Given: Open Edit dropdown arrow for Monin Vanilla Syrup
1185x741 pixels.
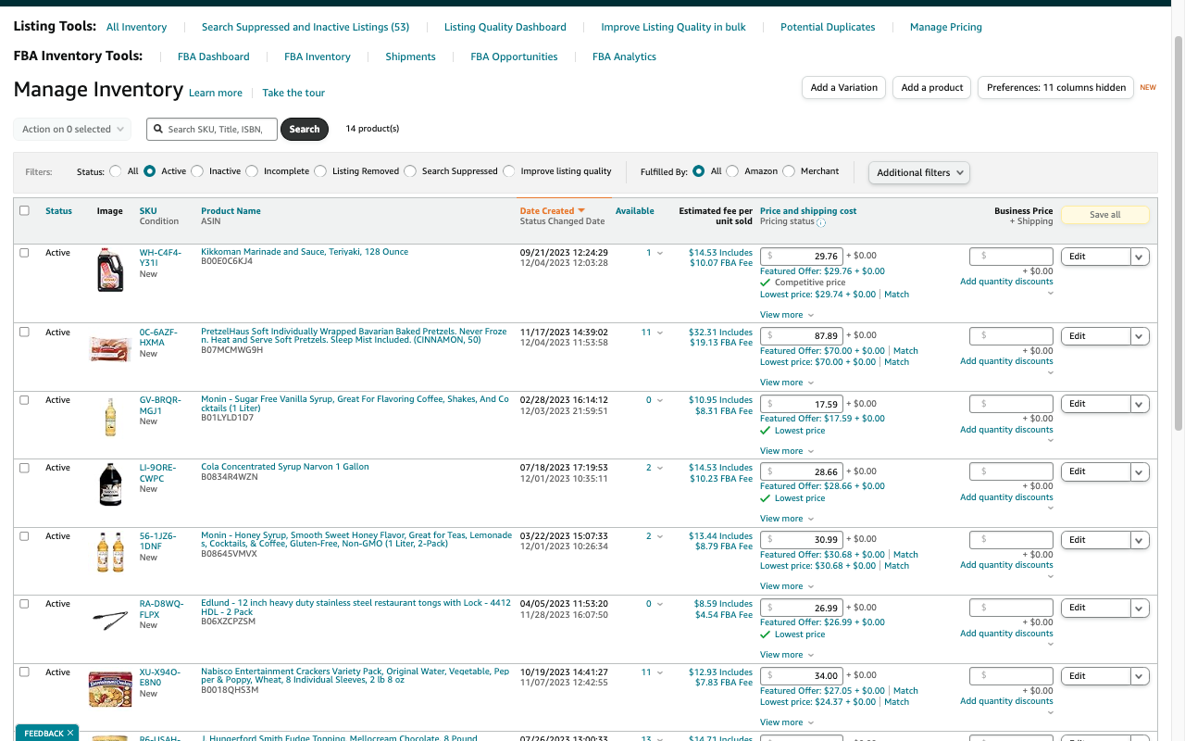Looking at the screenshot, I should click(x=1140, y=404).
